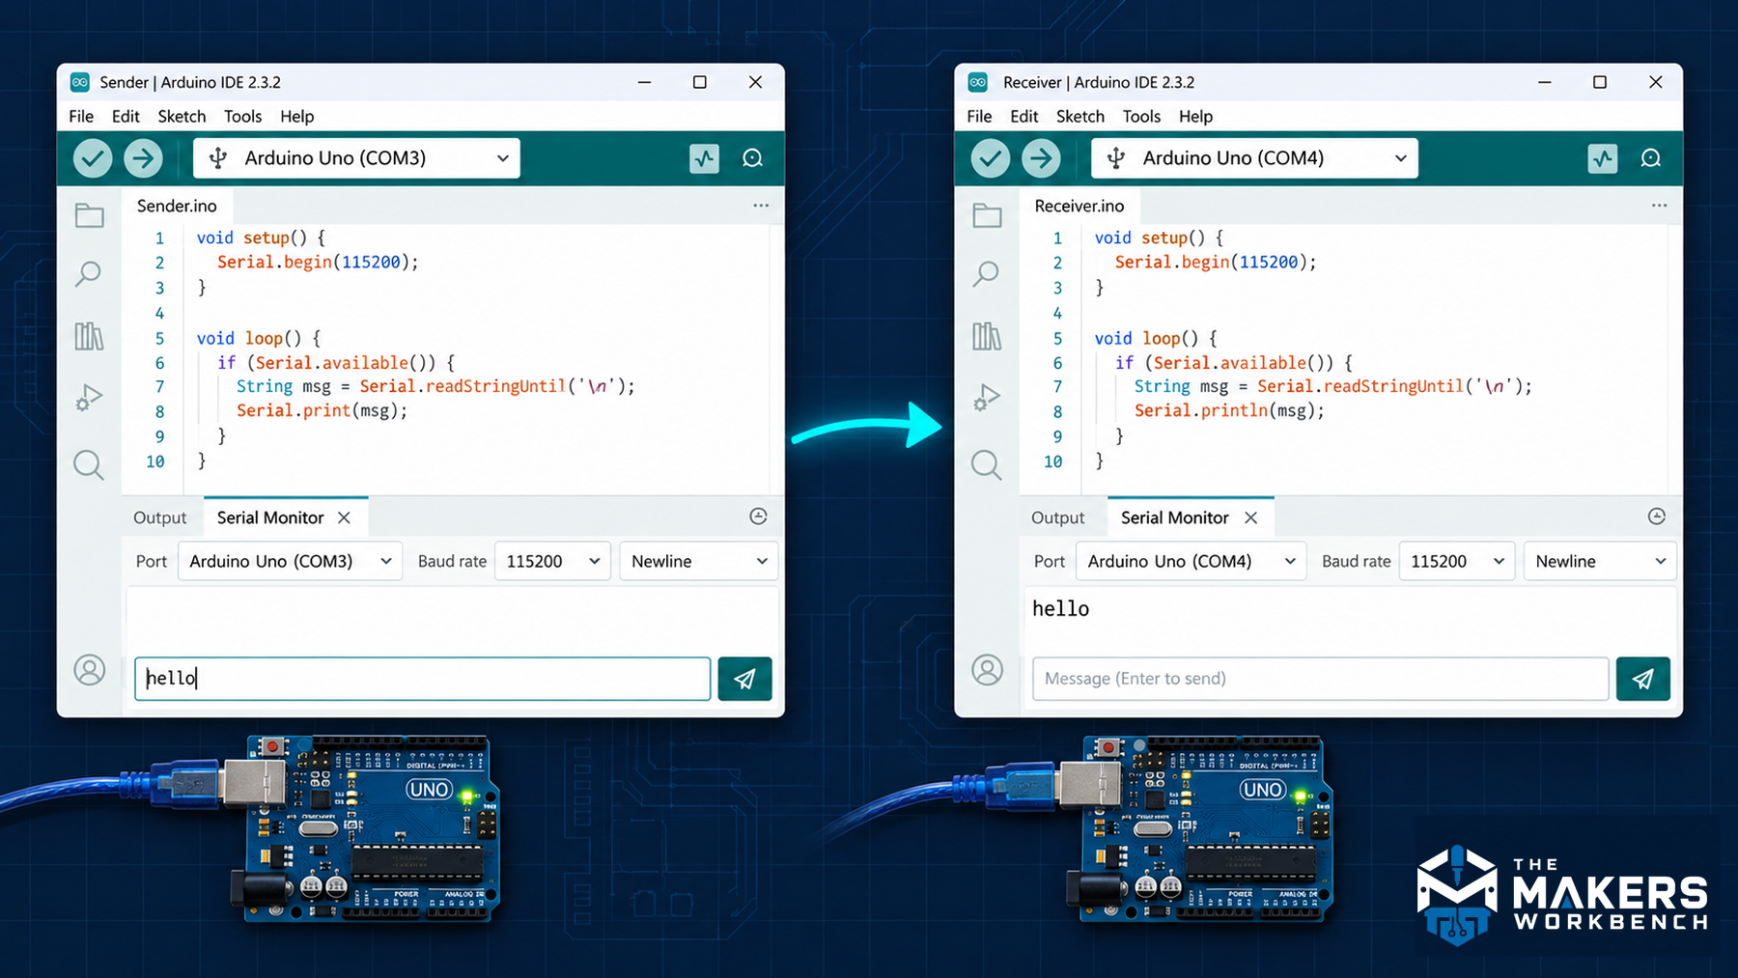Open Help menu in Receiver window
Image resolution: width=1738 pixels, height=978 pixels.
pyautogui.click(x=1195, y=116)
